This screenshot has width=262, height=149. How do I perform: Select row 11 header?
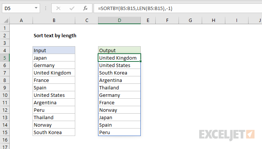coord(4,102)
